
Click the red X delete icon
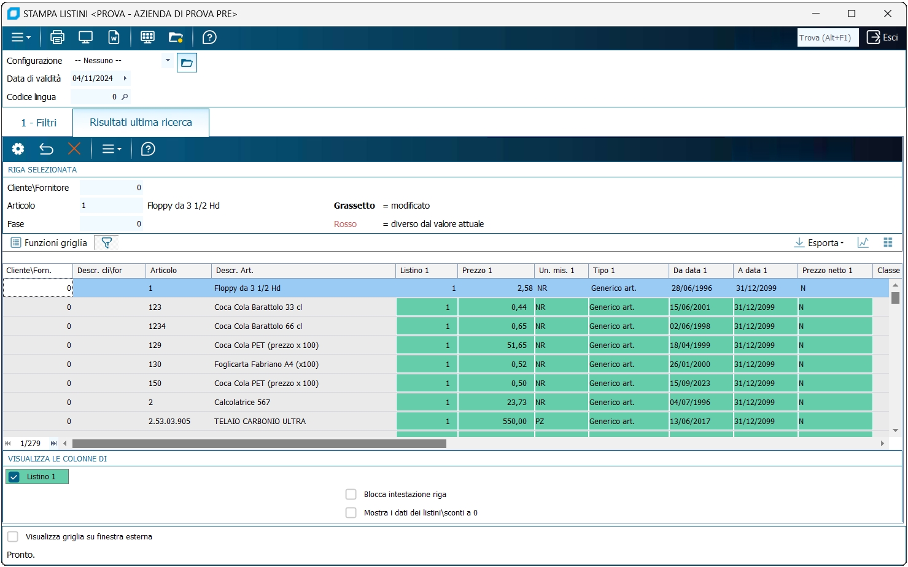click(x=74, y=149)
